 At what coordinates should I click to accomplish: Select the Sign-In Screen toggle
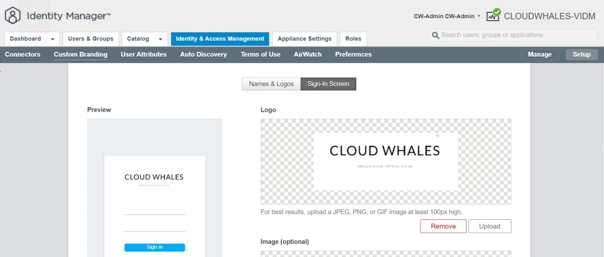(x=328, y=84)
